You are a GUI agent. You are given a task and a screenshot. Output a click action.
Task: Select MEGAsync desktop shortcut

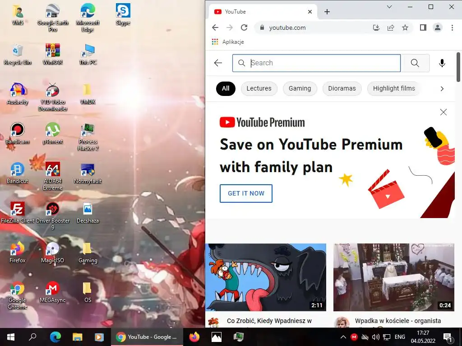tap(53, 292)
